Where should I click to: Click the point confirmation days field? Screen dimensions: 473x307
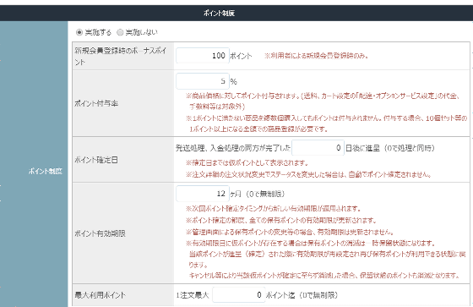(318, 148)
